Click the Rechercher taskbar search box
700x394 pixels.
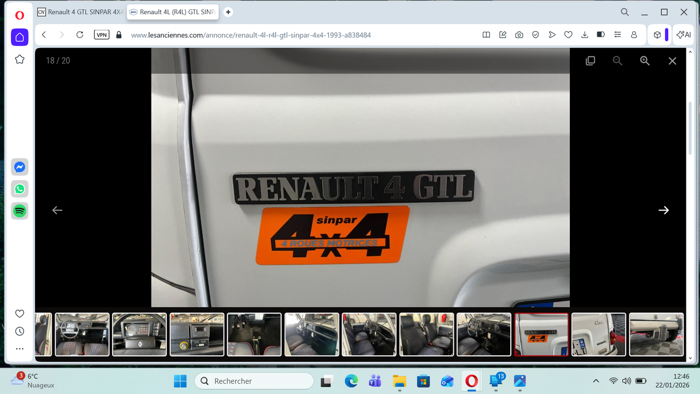point(254,381)
